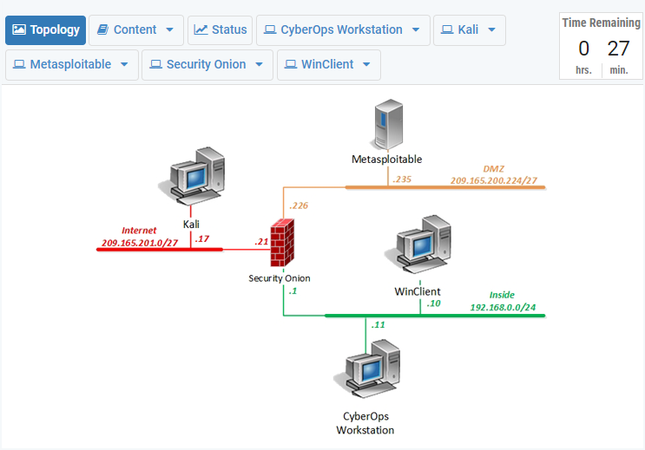Expand the Kali dropdown tab
The width and height of the screenshot is (645, 450).
(469, 29)
